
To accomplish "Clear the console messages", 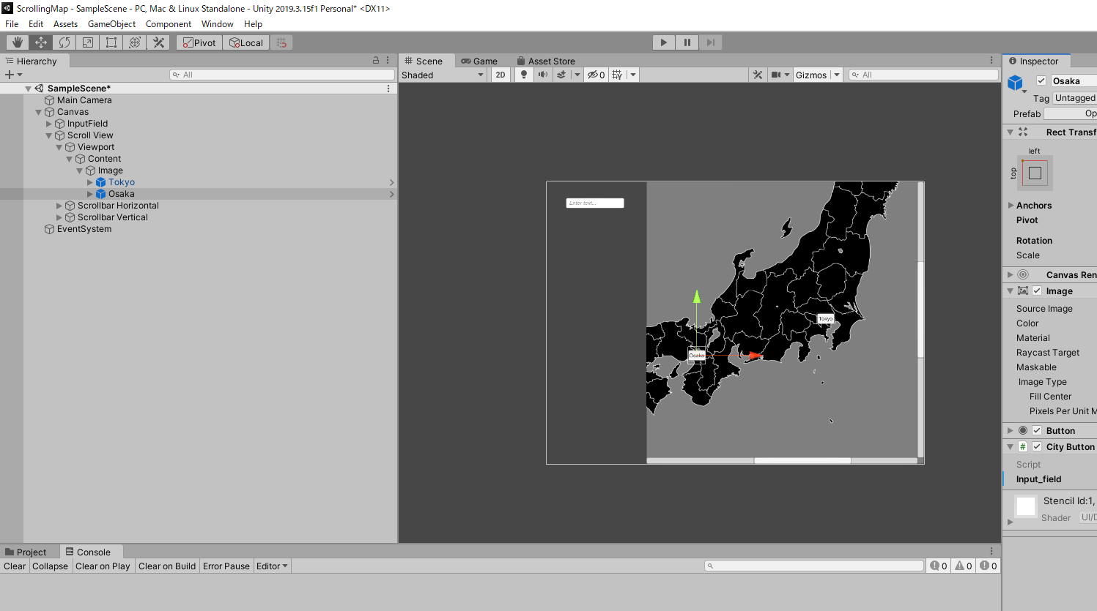I will tap(15, 566).
